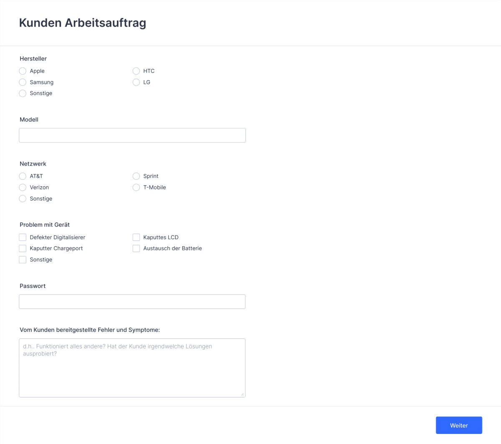Choose T-Mobile as the carrier
This screenshot has width=501, height=444.
pyautogui.click(x=136, y=187)
